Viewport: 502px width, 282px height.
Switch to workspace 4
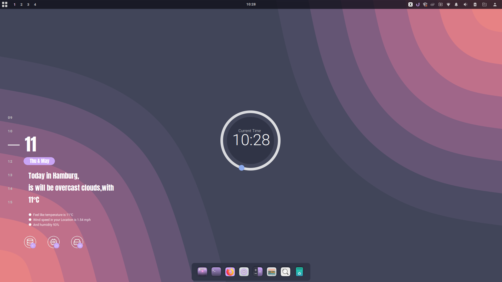tap(35, 4)
